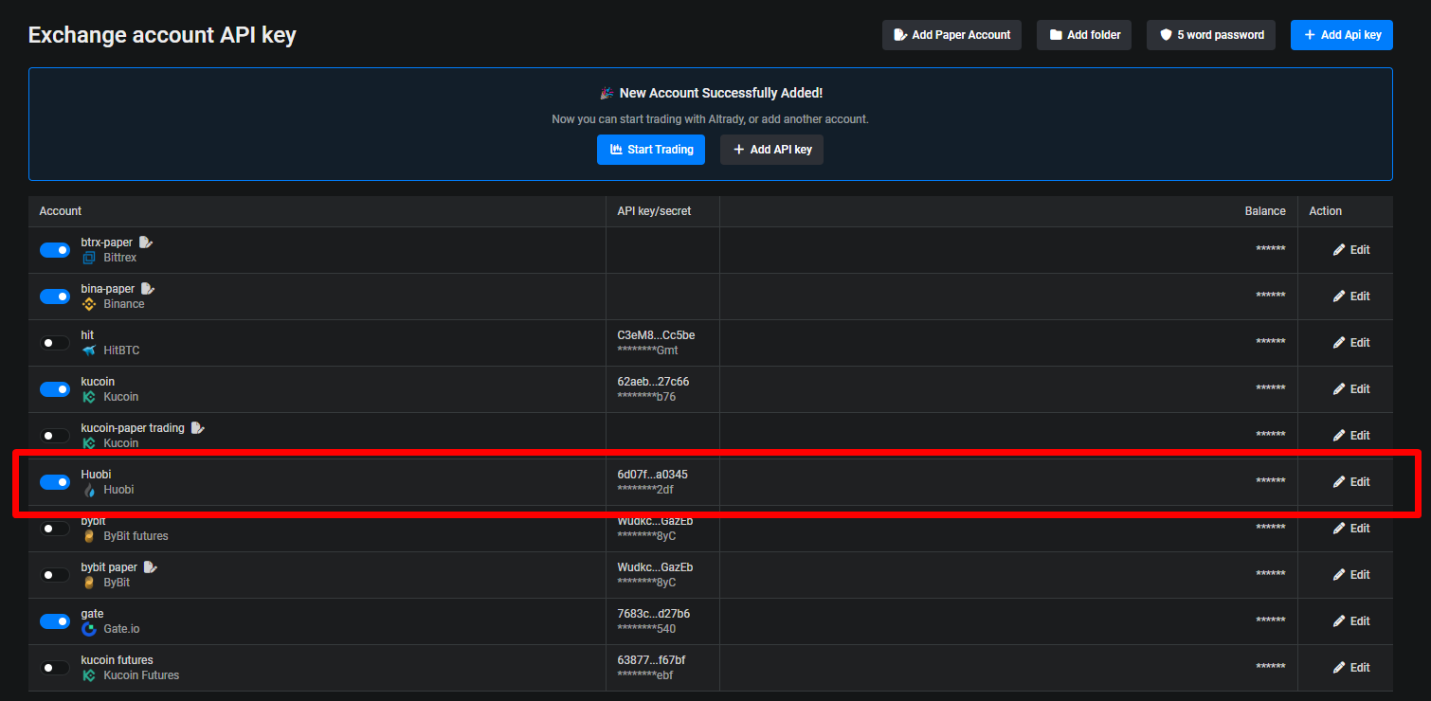Image resolution: width=1431 pixels, height=701 pixels.
Task: Click the paper account icon beside bina-paper
Action: (x=148, y=288)
